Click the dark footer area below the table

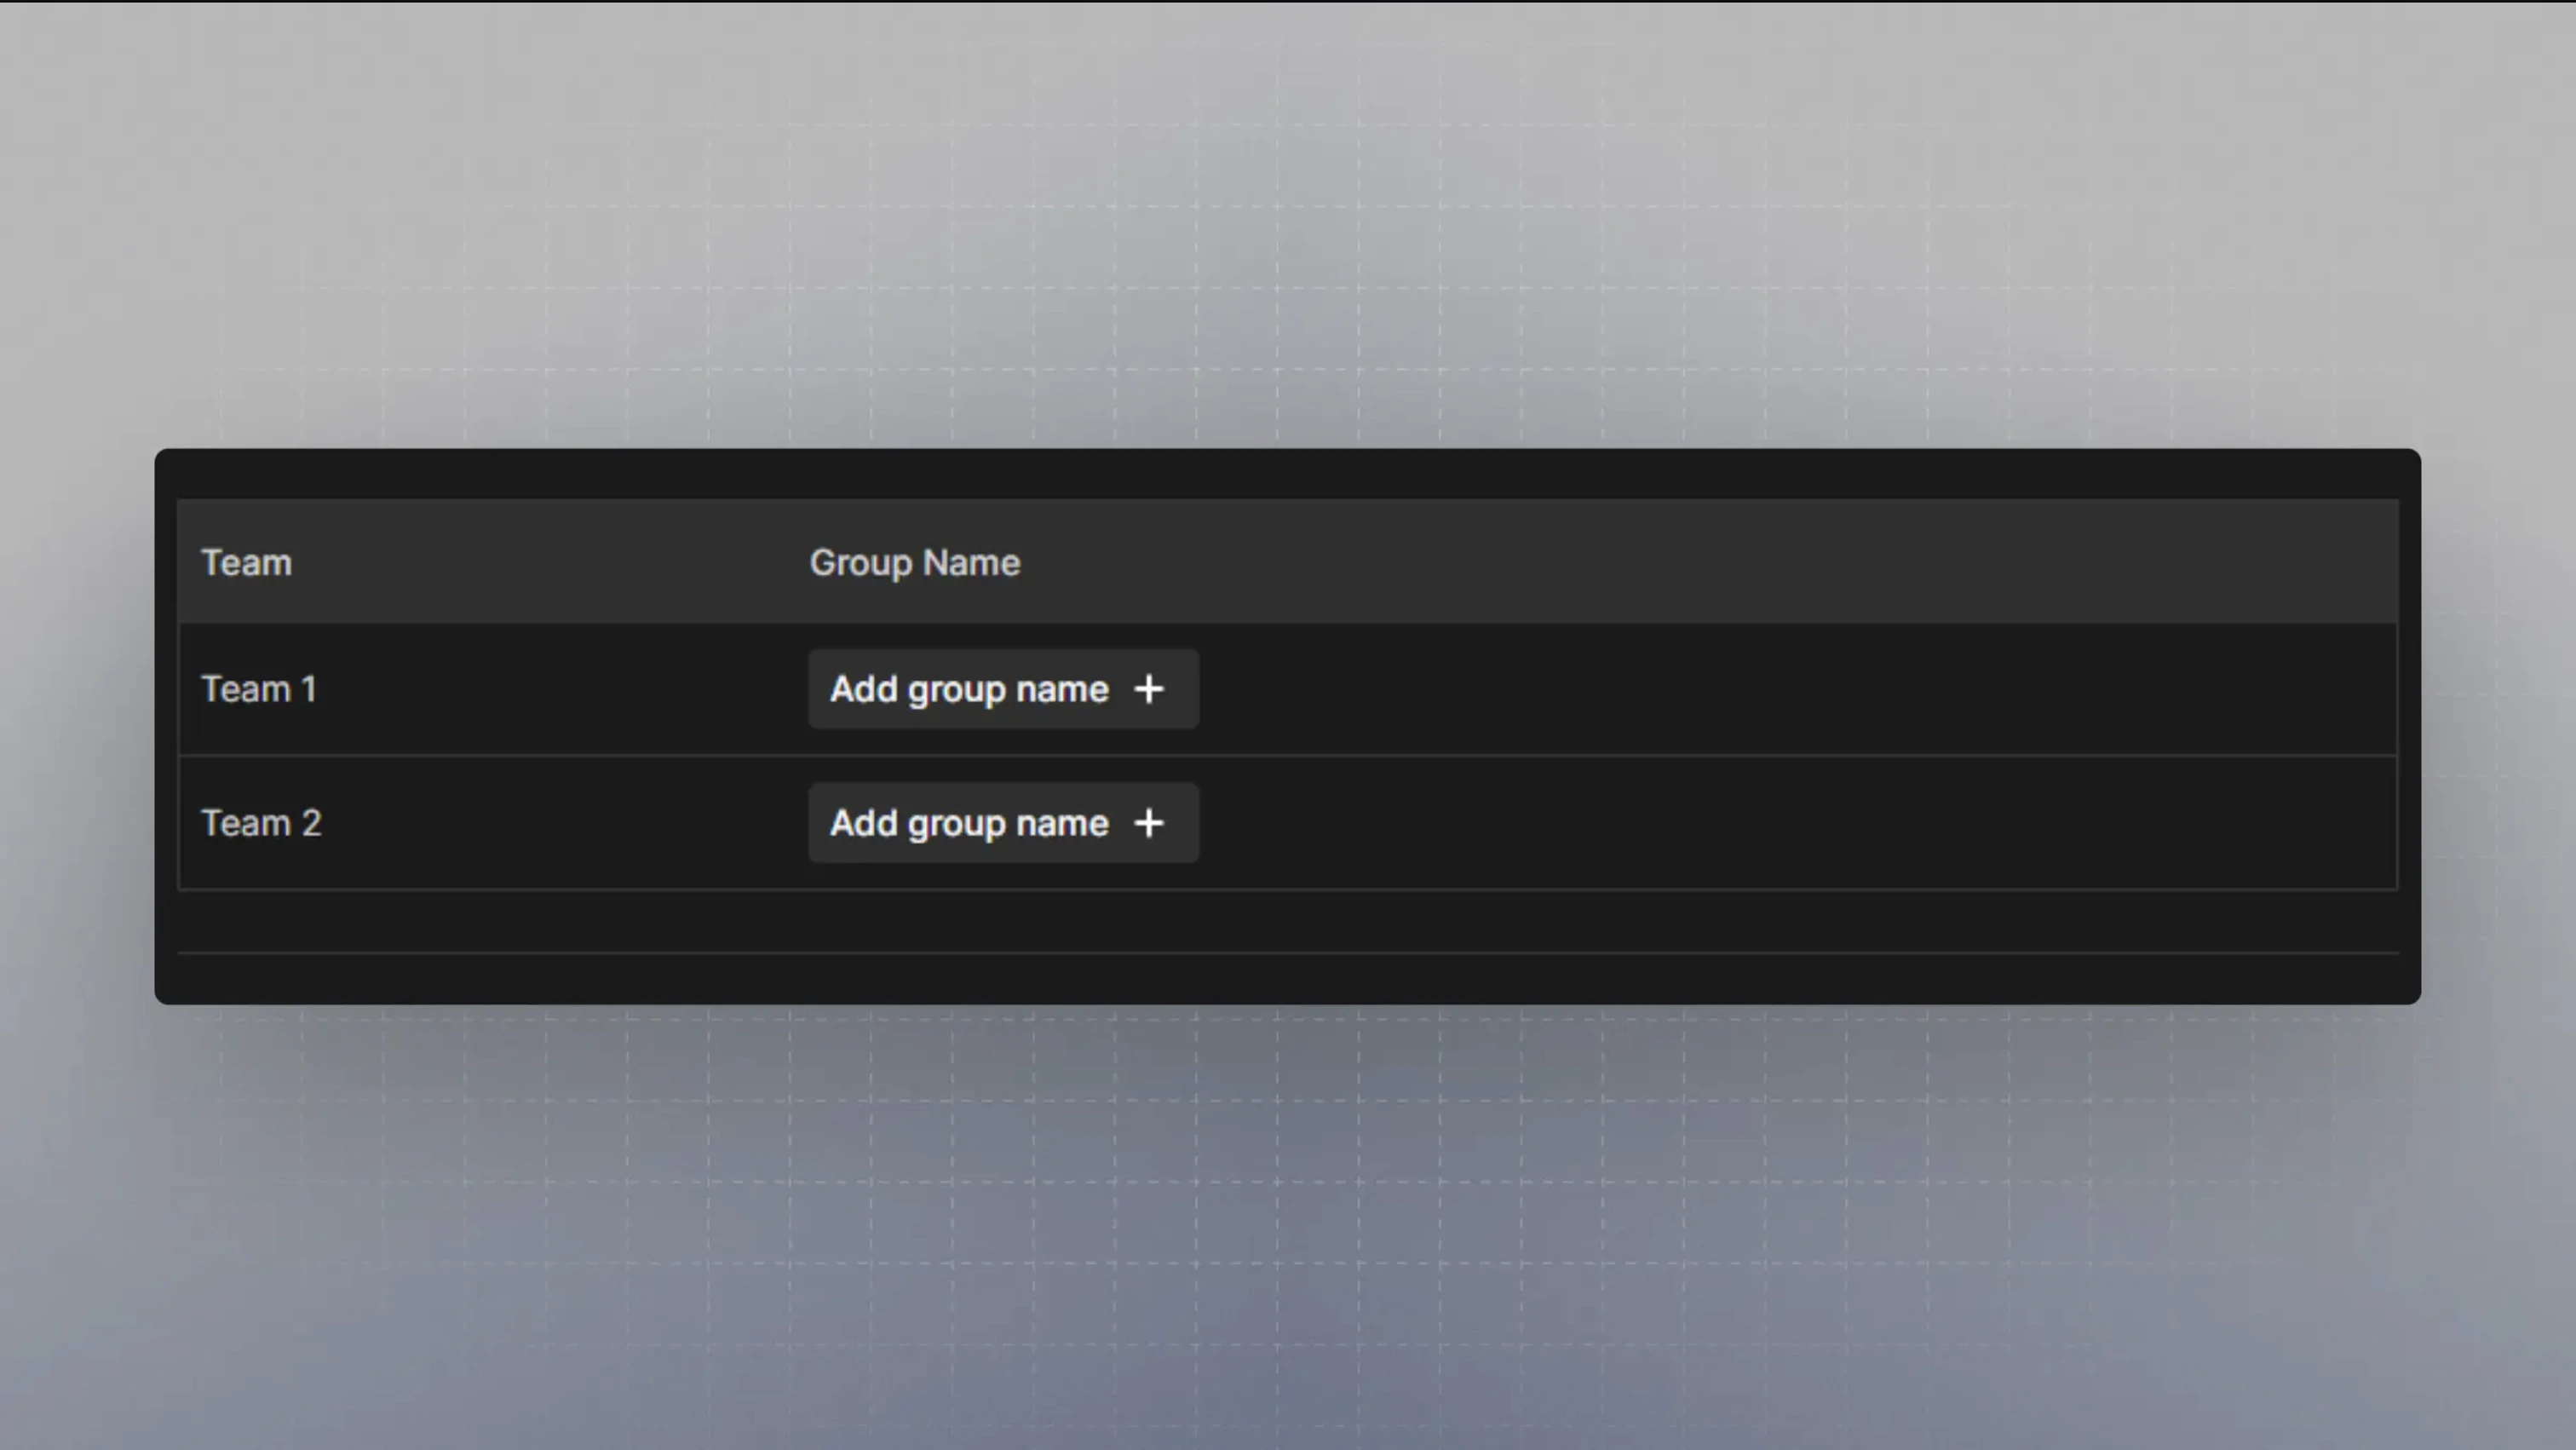[1288, 922]
